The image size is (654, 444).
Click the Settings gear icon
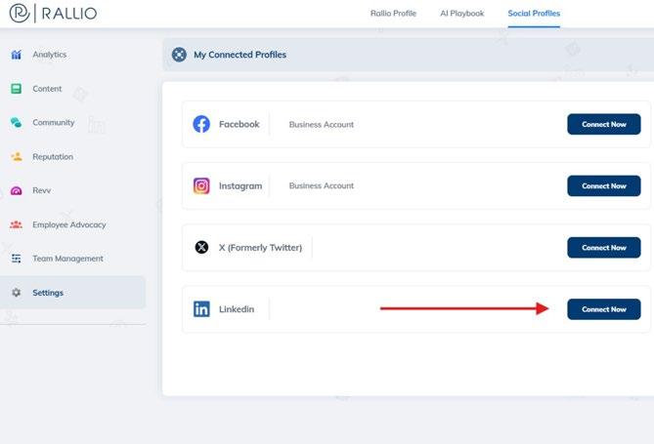[x=17, y=293]
